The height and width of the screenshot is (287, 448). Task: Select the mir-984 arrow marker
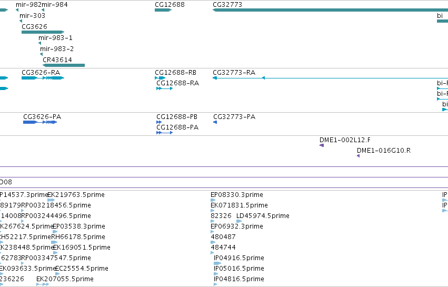[43, 10]
